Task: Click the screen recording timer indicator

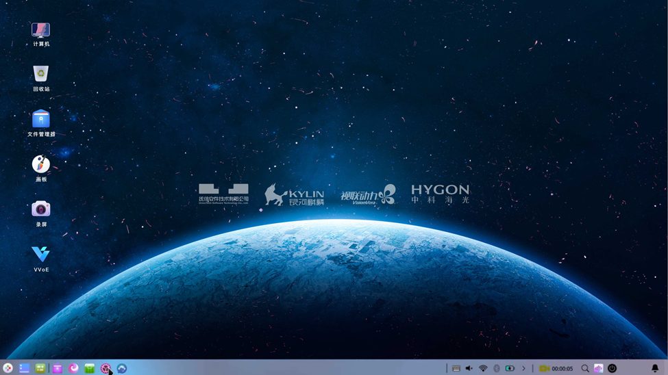Action: (x=556, y=368)
